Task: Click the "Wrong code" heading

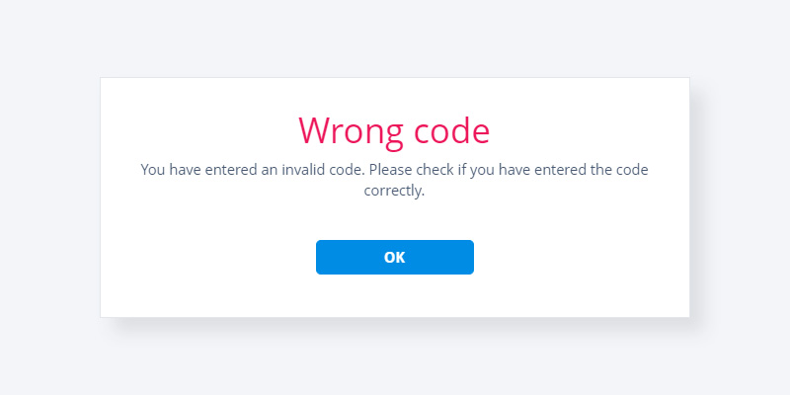Action: (394, 129)
